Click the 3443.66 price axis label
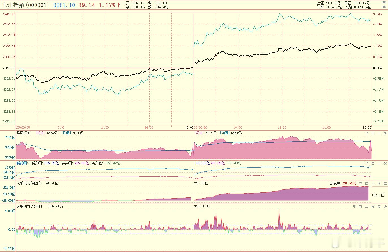 click(x=9, y=14)
